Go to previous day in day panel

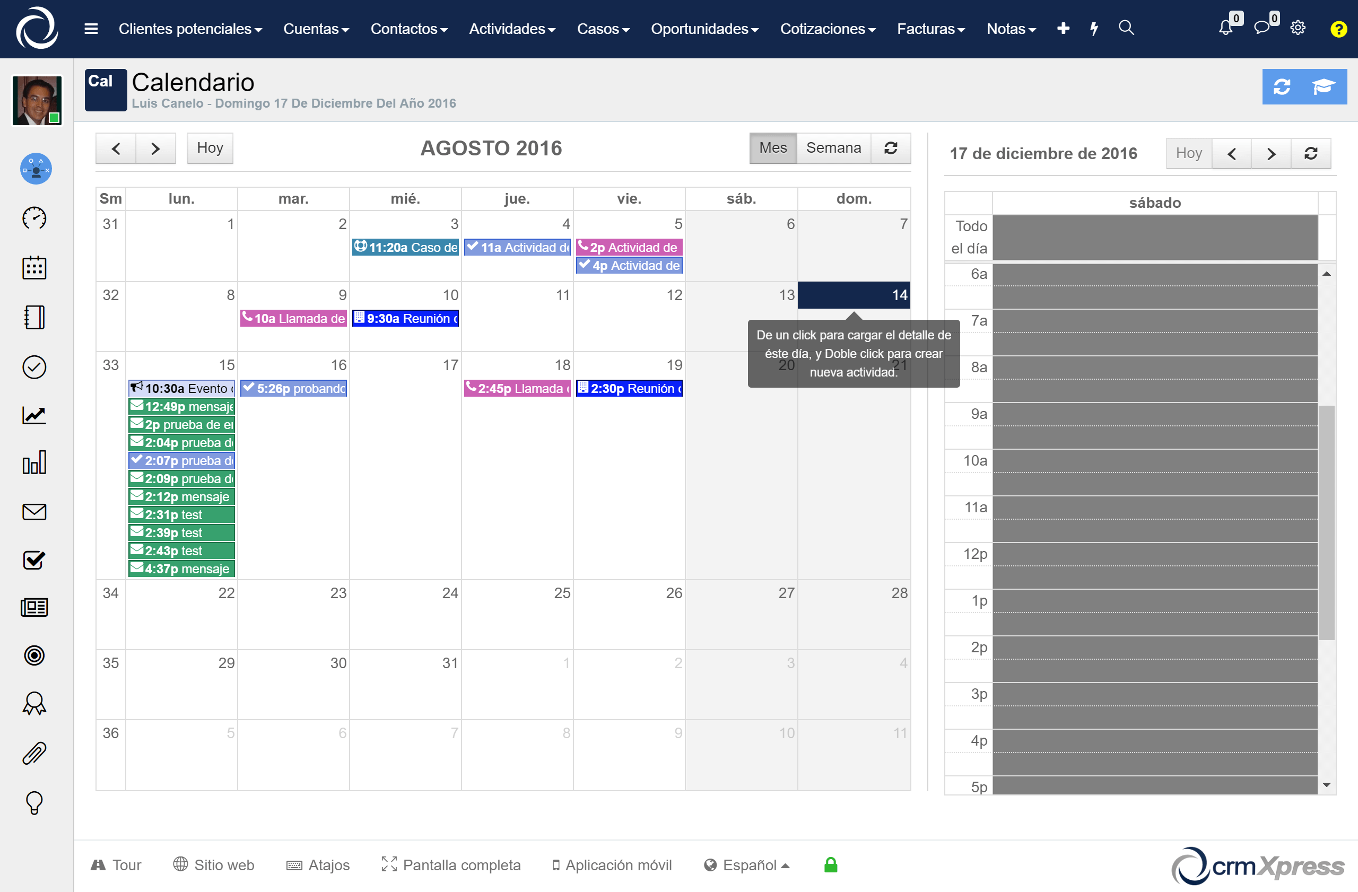(x=1231, y=153)
